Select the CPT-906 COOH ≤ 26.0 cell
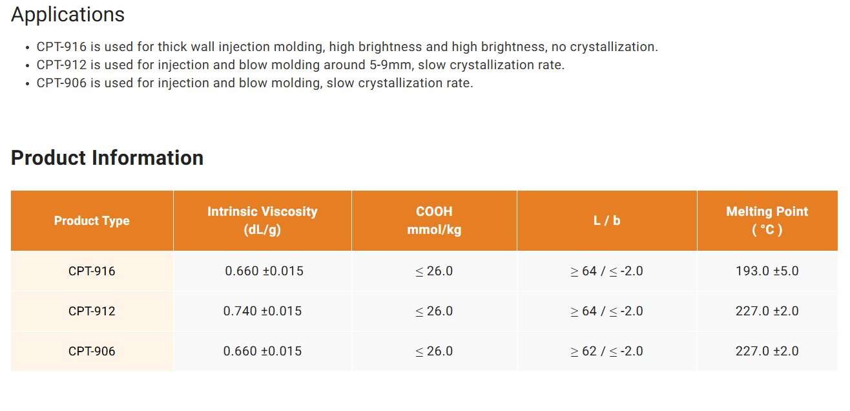 [x=434, y=351]
